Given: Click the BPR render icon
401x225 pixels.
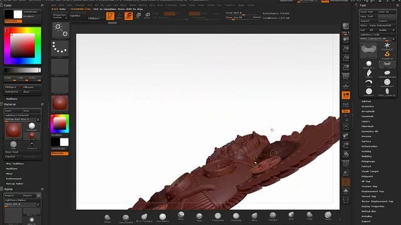Looking at the screenshot, I should point(346,26).
